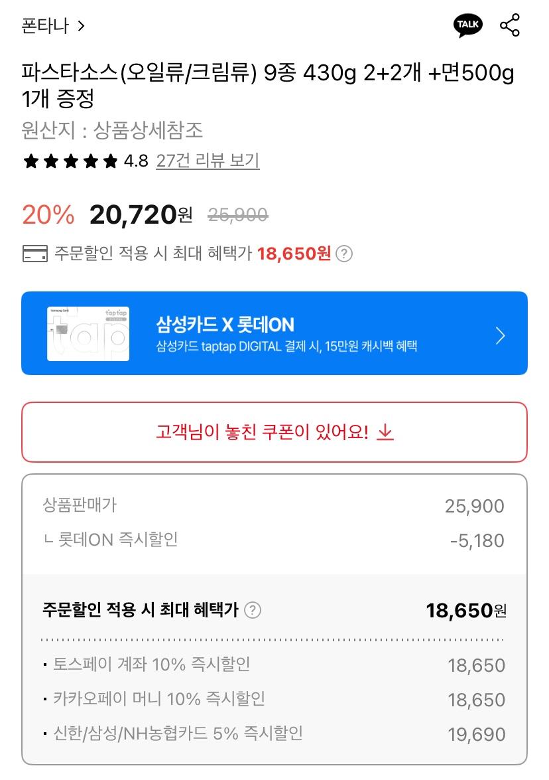
Task: Tap the share icon
Action: click(509, 26)
